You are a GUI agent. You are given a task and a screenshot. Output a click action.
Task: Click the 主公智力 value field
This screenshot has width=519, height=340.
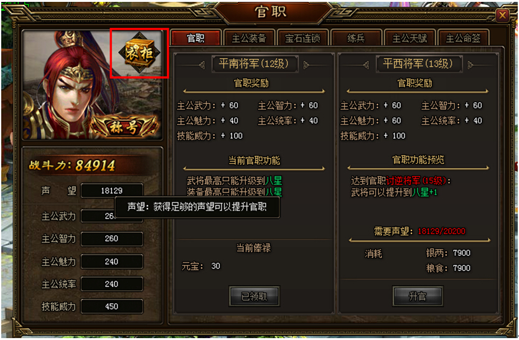(x=112, y=238)
